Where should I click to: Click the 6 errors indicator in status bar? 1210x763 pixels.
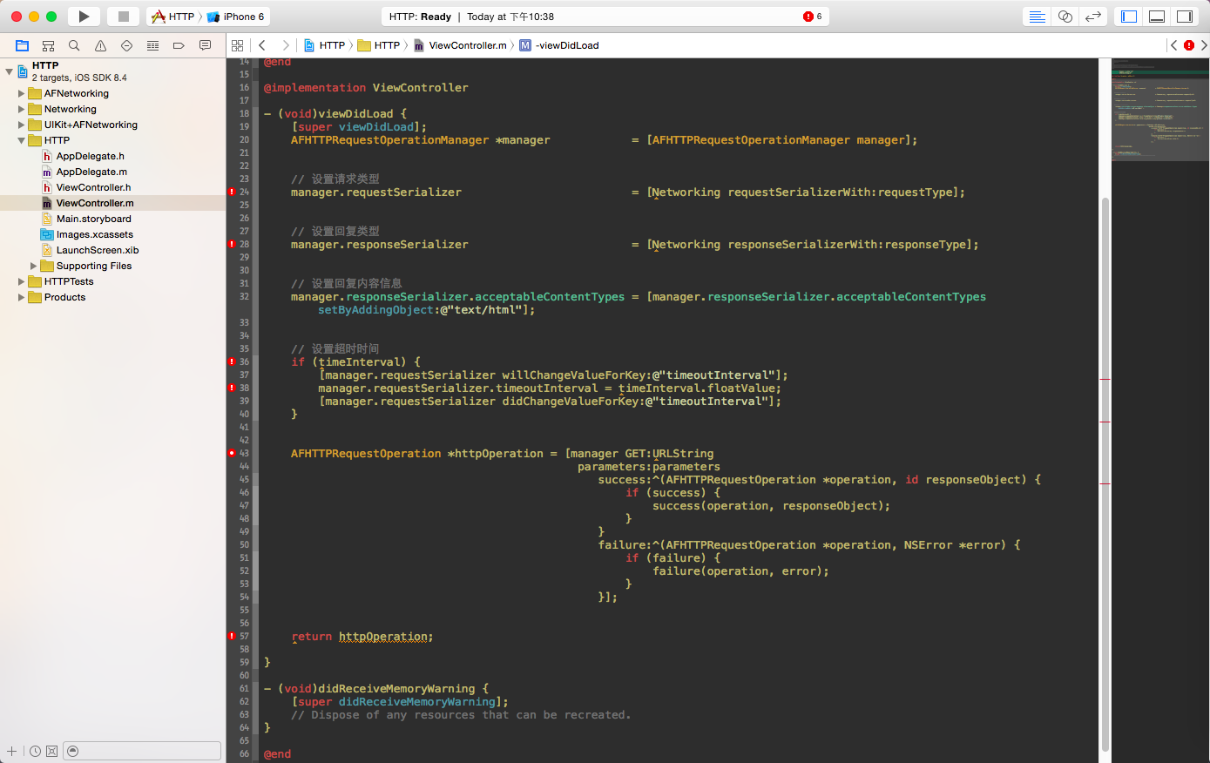point(813,17)
